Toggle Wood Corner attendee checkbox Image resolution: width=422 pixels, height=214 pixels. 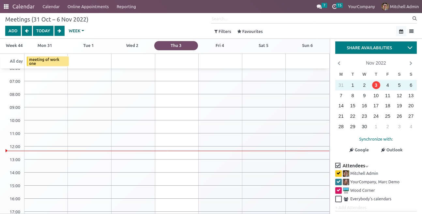[x=338, y=191]
